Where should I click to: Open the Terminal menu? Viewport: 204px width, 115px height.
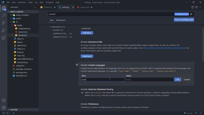coord(49,2)
